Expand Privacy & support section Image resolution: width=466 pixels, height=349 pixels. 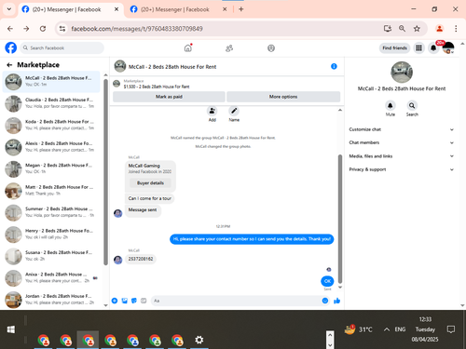(402, 169)
